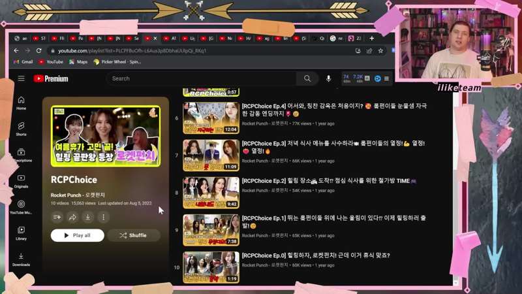The image size is (522, 294).
Task: Click the search magnifier button
Action: point(307,78)
